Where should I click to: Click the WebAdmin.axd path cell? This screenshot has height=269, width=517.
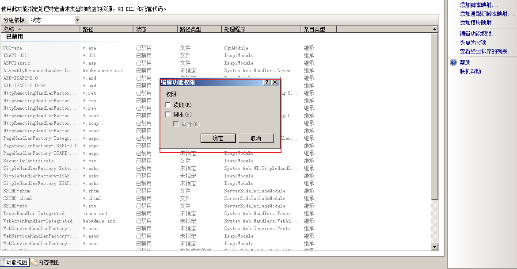99,221
